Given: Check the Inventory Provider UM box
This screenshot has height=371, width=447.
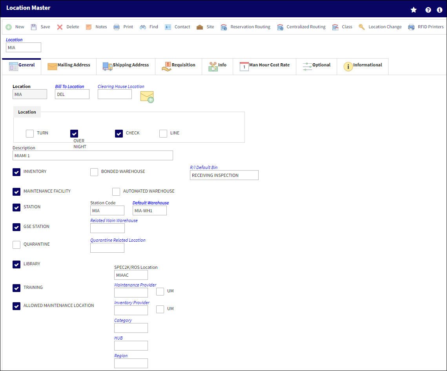Looking at the screenshot, I should click(160, 309).
